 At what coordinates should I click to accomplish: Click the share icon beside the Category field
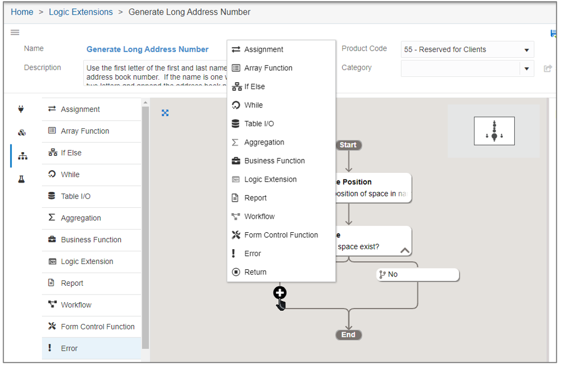click(x=548, y=68)
